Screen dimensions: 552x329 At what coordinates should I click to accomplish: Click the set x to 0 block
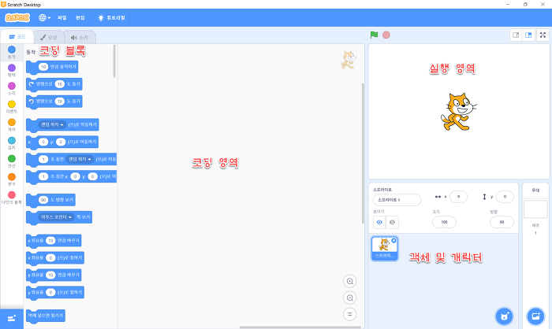pyautogui.click(x=55, y=258)
